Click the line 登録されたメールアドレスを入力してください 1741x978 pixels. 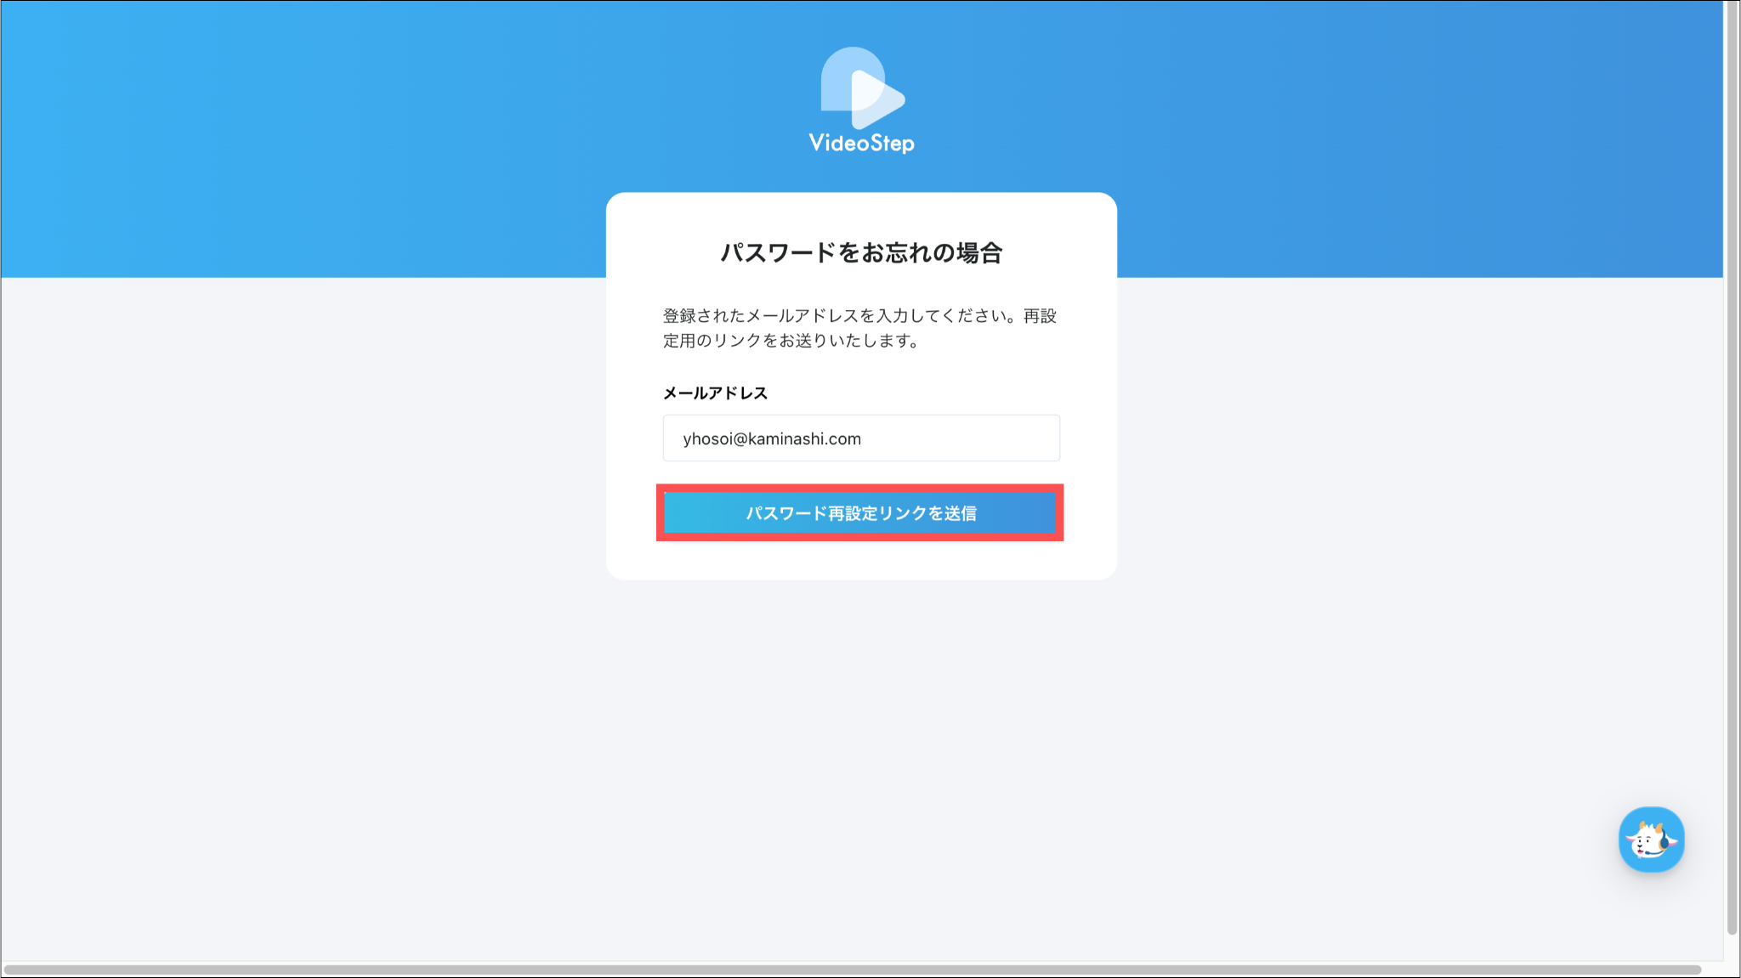click(837, 316)
